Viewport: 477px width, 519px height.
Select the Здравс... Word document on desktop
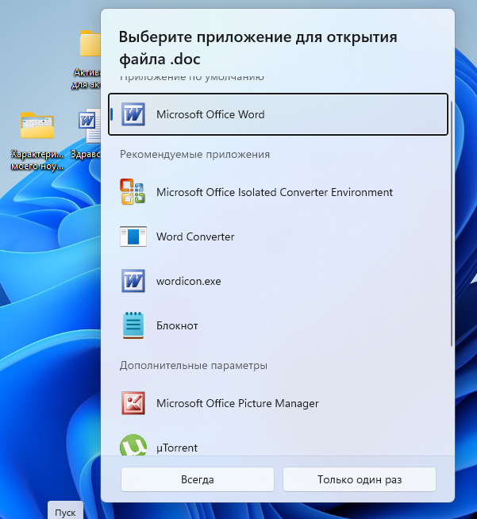[x=87, y=134]
